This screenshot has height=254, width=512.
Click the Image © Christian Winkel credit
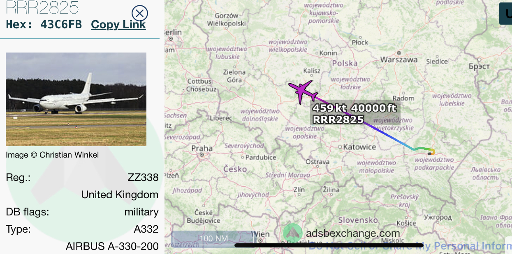[x=52, y=155]
